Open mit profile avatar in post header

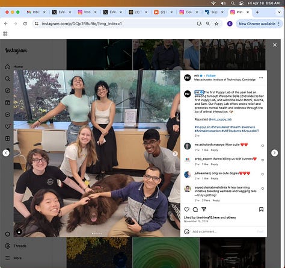tap(188, 78)
